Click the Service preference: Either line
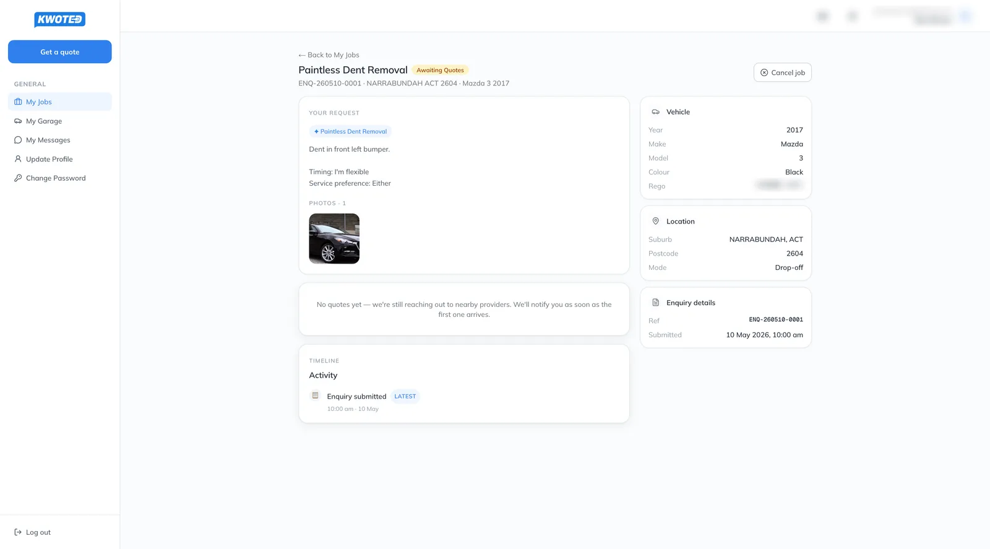Screen dimensions: 990x549 click(350, 183)
